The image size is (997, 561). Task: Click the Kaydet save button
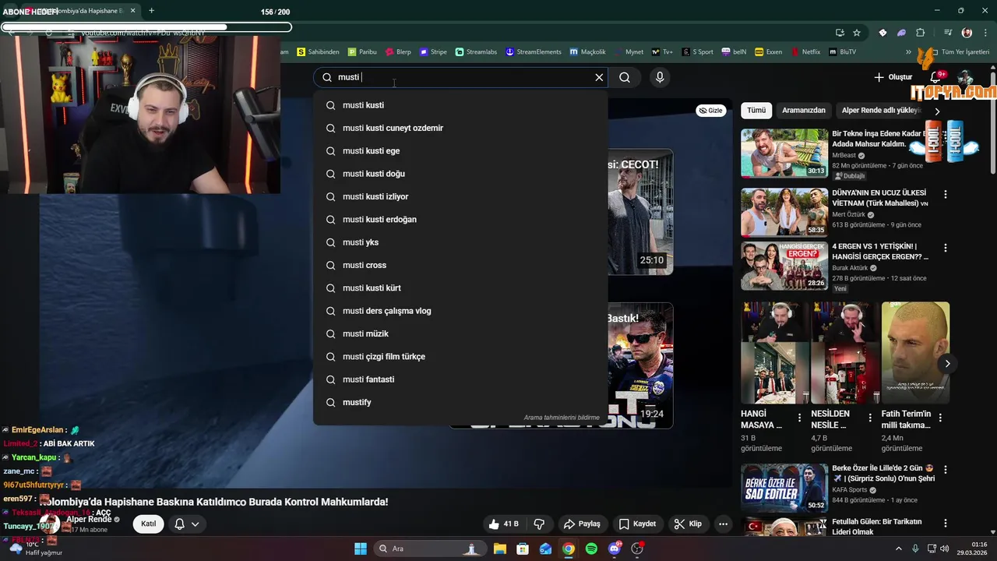(x=637, y=524)
